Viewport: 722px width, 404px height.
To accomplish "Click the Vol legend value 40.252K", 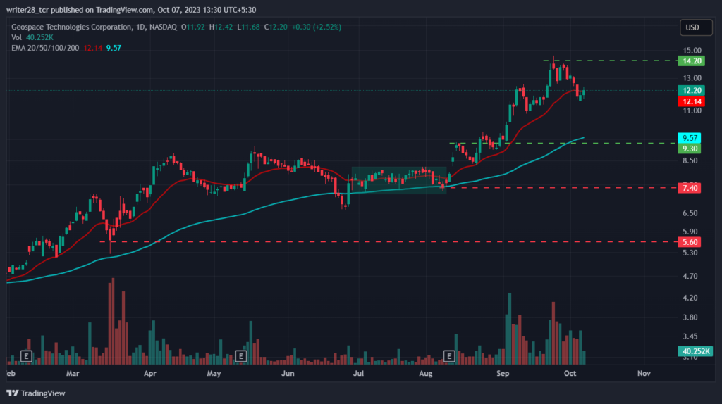I will (x=39, y=38).
